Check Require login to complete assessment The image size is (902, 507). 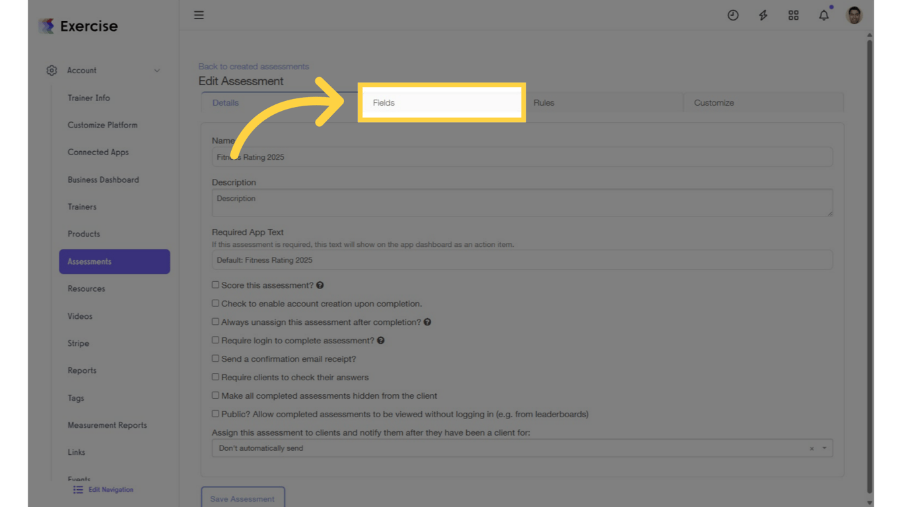[215, 340]
